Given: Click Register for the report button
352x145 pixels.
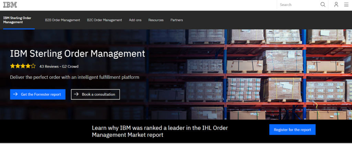Looking at the screenshot, I should (292, 130).
